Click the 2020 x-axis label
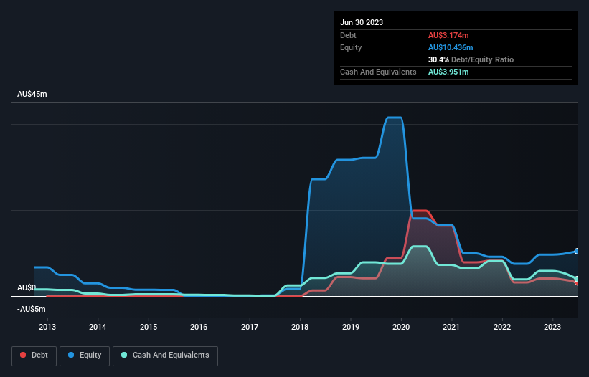Viewport: 589px width, 377px height. (401, 327)
